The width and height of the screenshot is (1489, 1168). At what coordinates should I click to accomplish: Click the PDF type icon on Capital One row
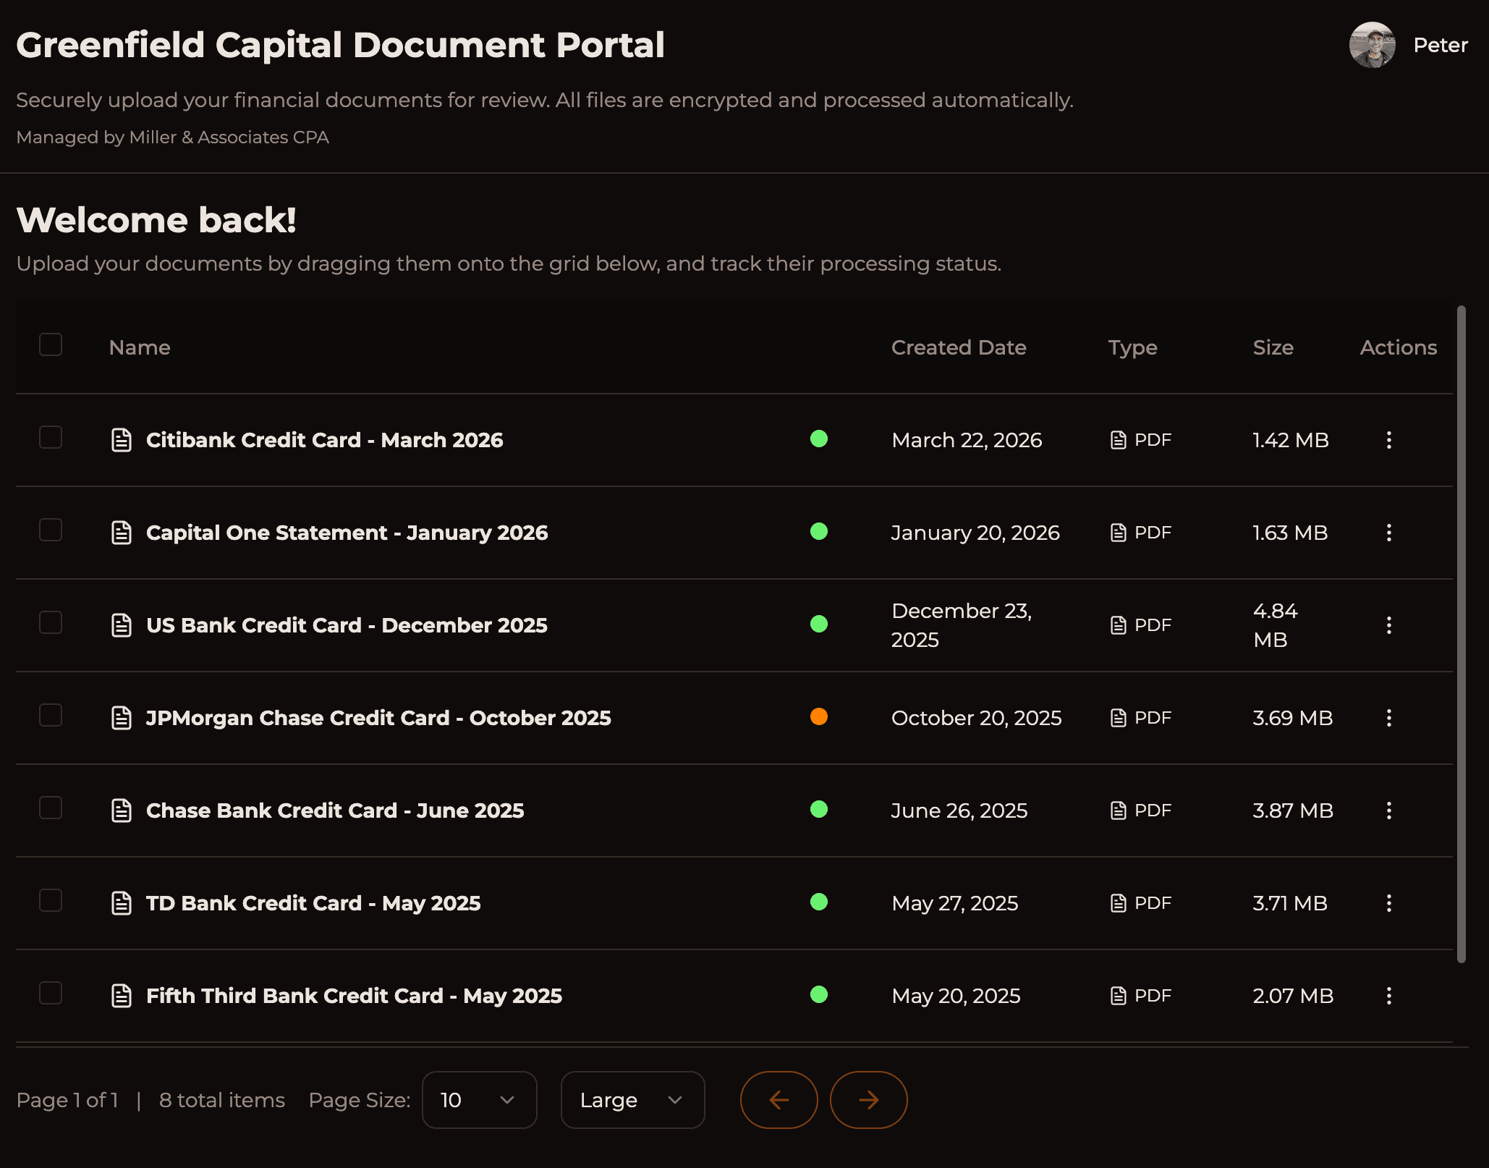(x=1119, y=533)
